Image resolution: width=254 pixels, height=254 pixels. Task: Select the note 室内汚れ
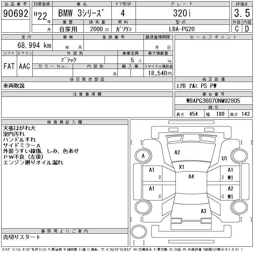point(14,134)
